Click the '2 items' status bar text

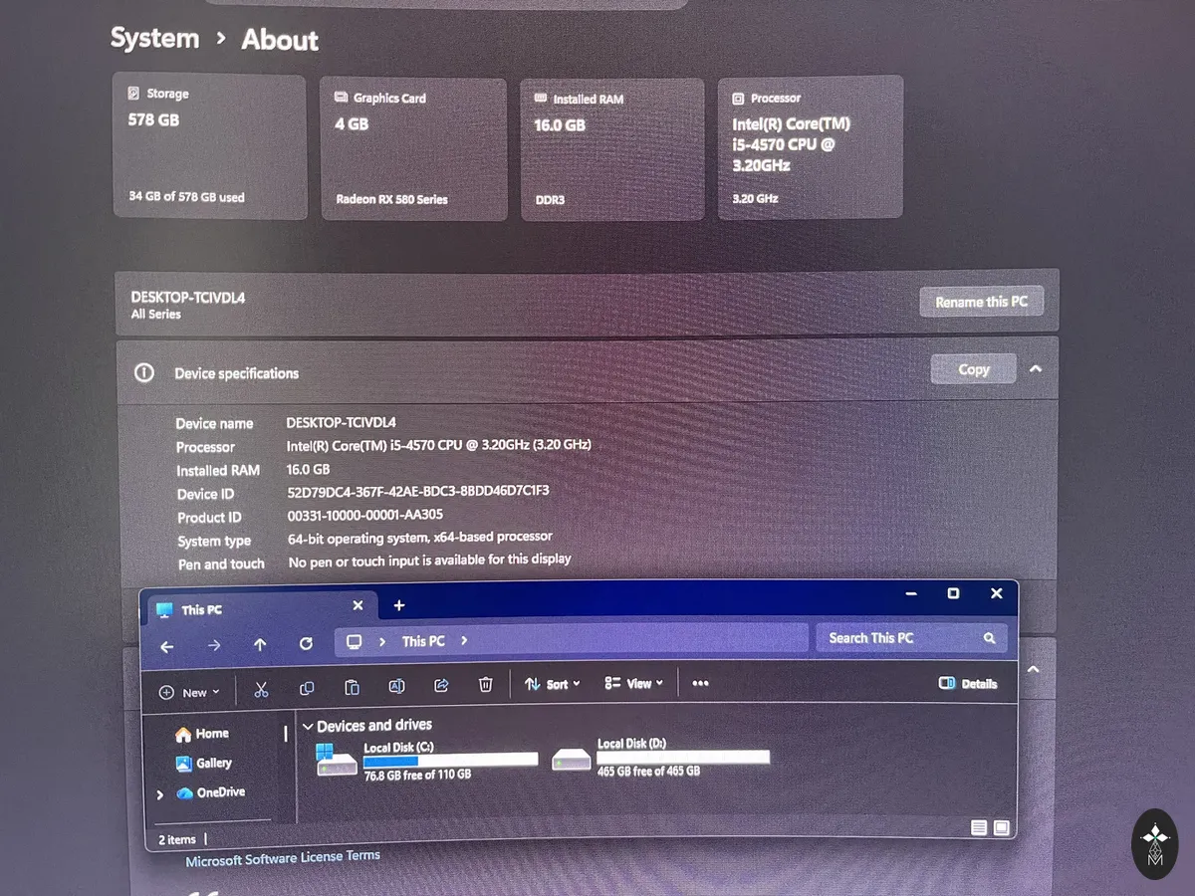click(177, 840)
